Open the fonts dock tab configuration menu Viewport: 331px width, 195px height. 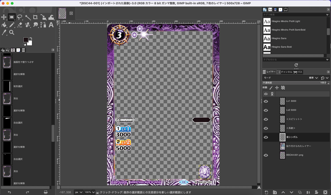328,9
